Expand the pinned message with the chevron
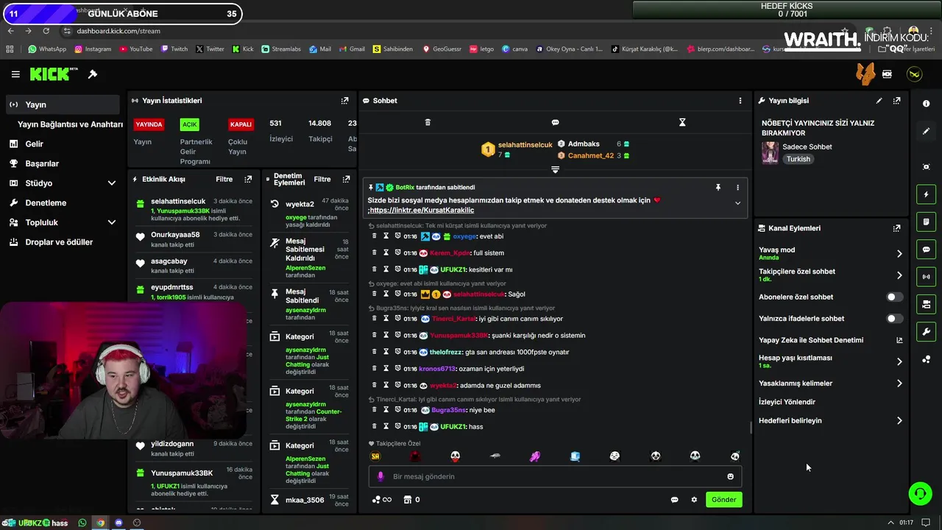This screenshot has width=942, height=530. tap(737, 203)
